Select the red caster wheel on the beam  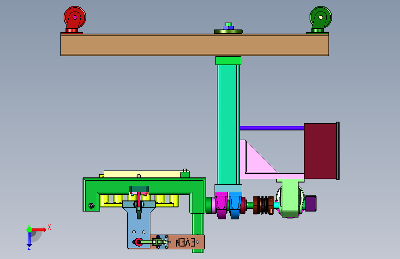pos(74,20)
